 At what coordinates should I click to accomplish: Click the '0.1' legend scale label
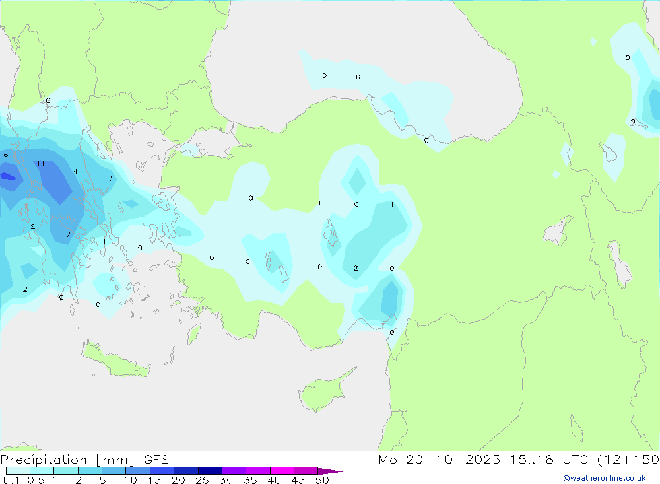[x=11, y=480]
